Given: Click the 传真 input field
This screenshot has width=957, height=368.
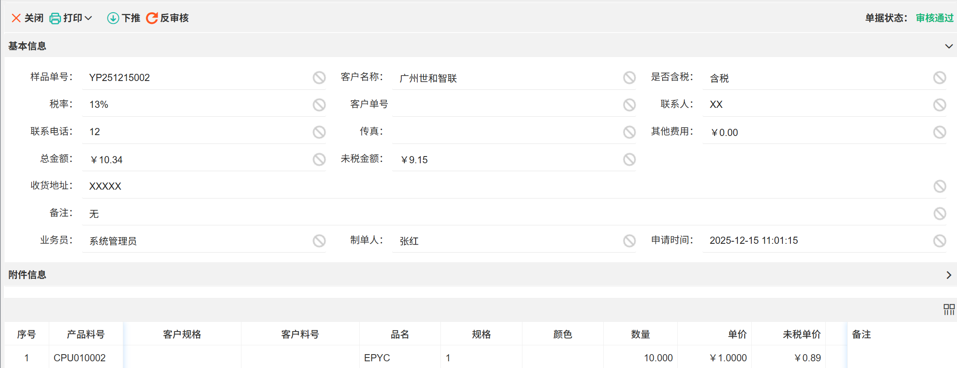Looking at the screenshot, I should (x=505, y=132).
